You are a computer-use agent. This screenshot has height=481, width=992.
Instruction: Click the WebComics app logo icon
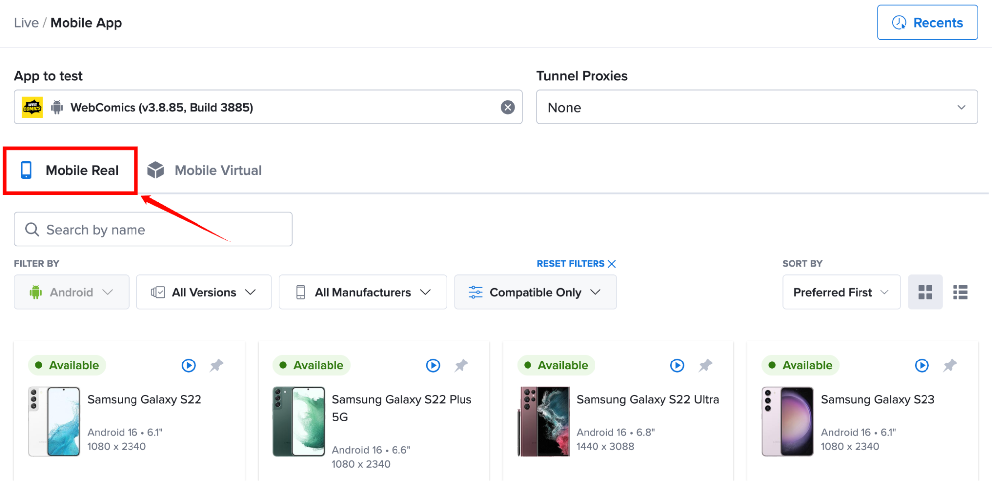pyautogui.click(x=32, y=107)
